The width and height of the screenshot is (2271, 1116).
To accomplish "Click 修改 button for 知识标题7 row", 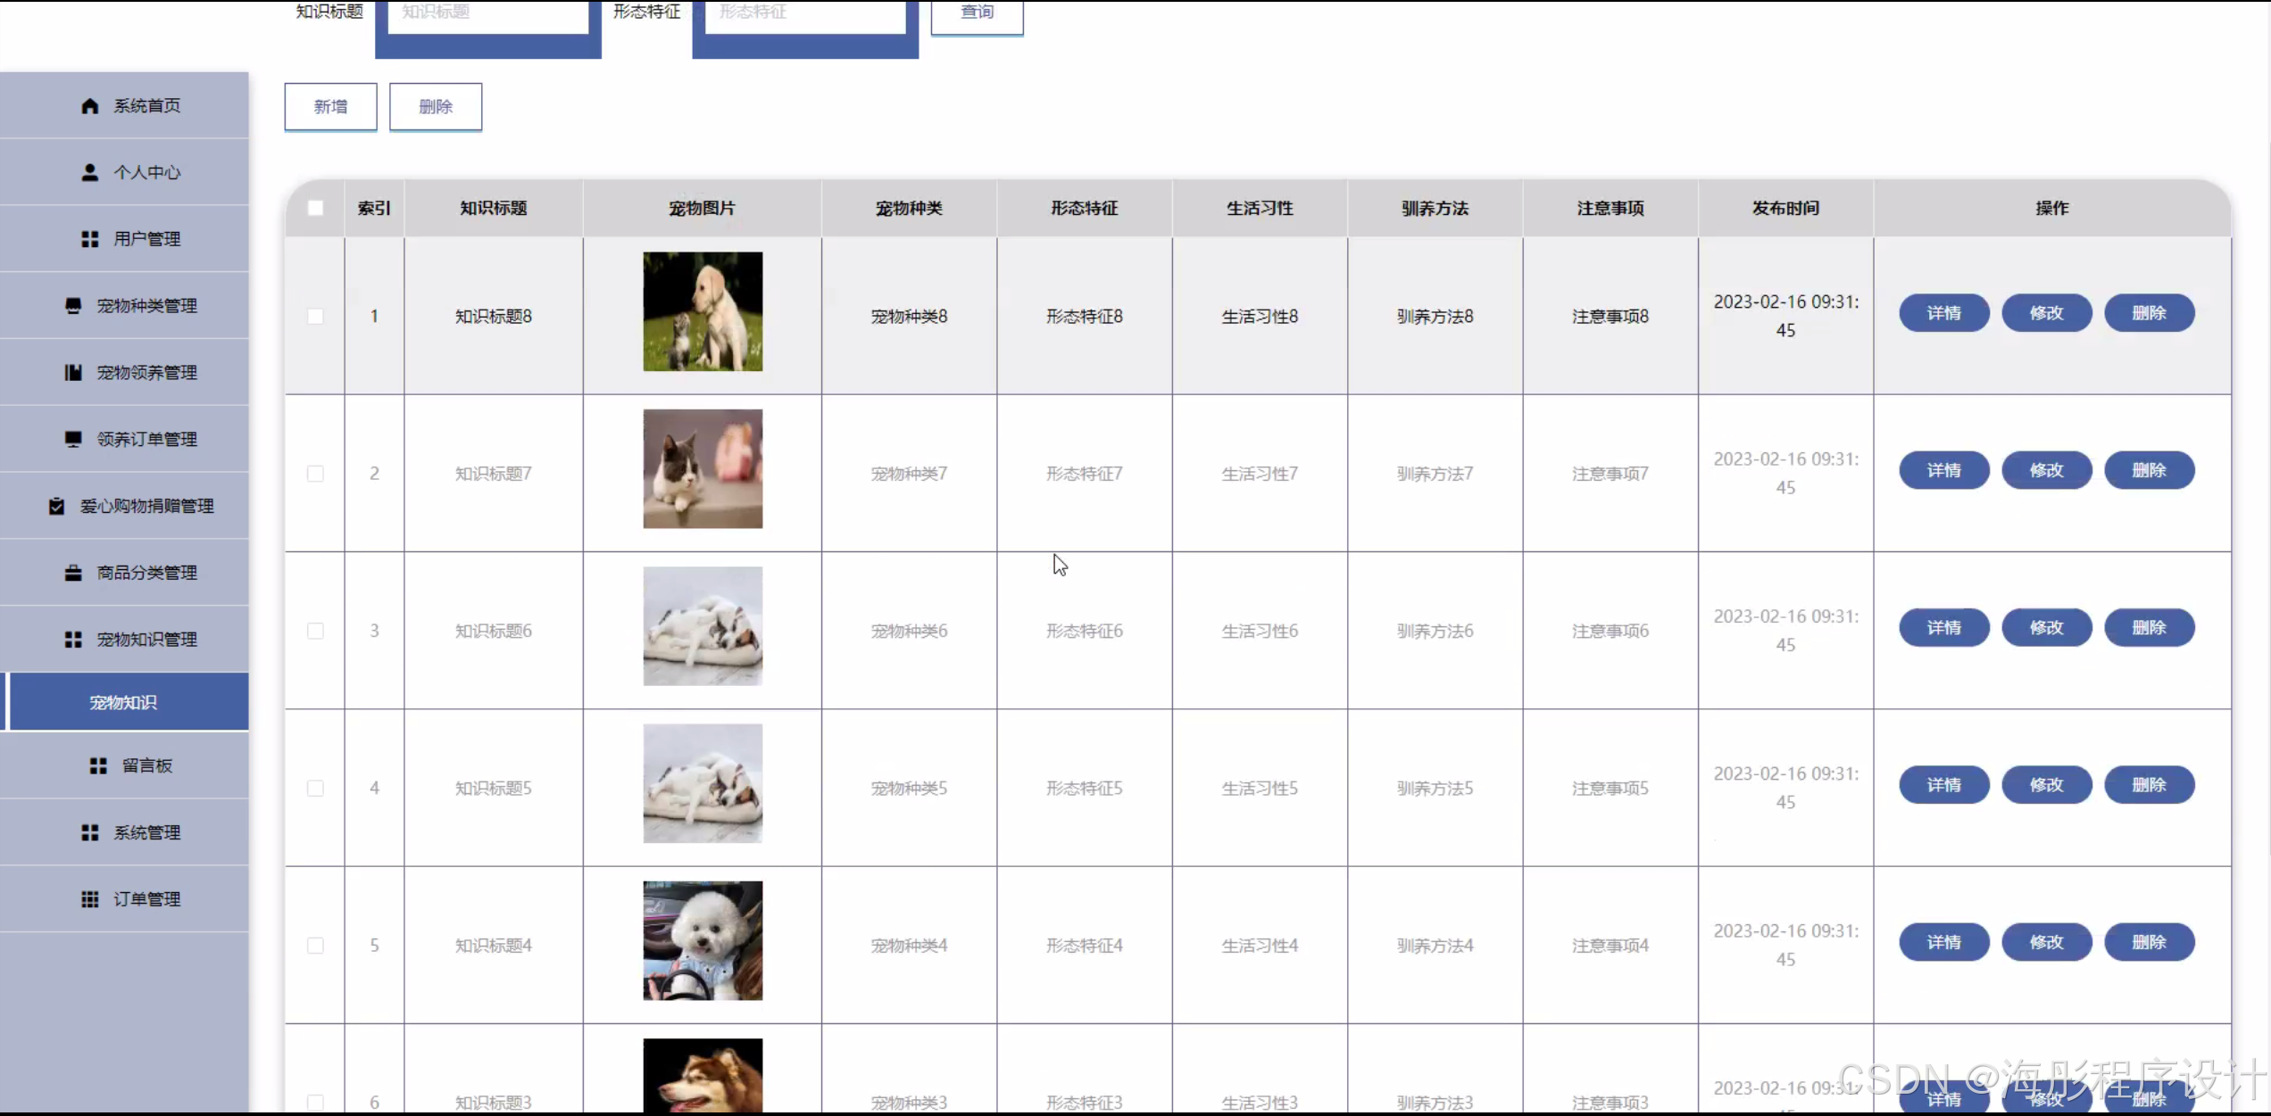I will (x=2046, y=470).
